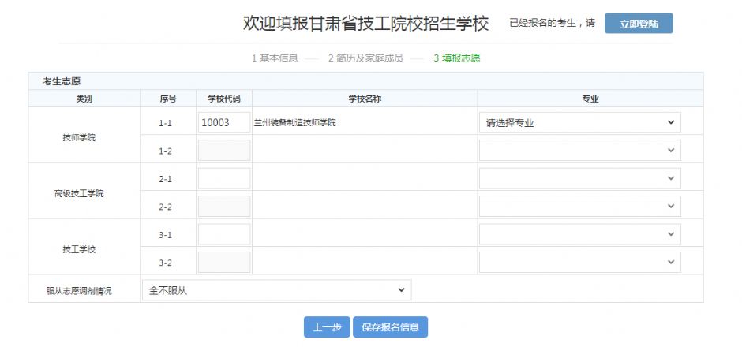Click the 立即登陆 login button
This screenshot has width=742, height=347.
point(639,24)
